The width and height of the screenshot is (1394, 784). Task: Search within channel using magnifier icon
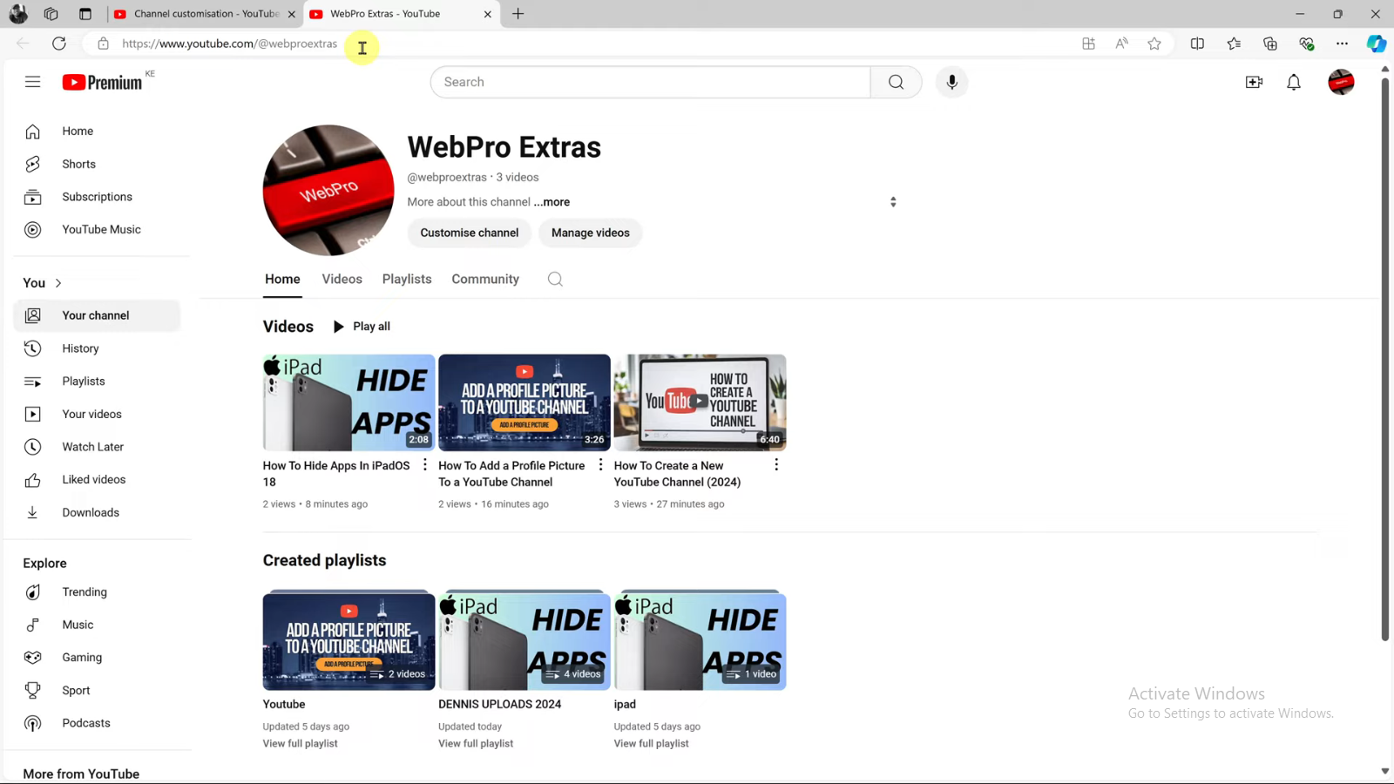coord(555,280)
